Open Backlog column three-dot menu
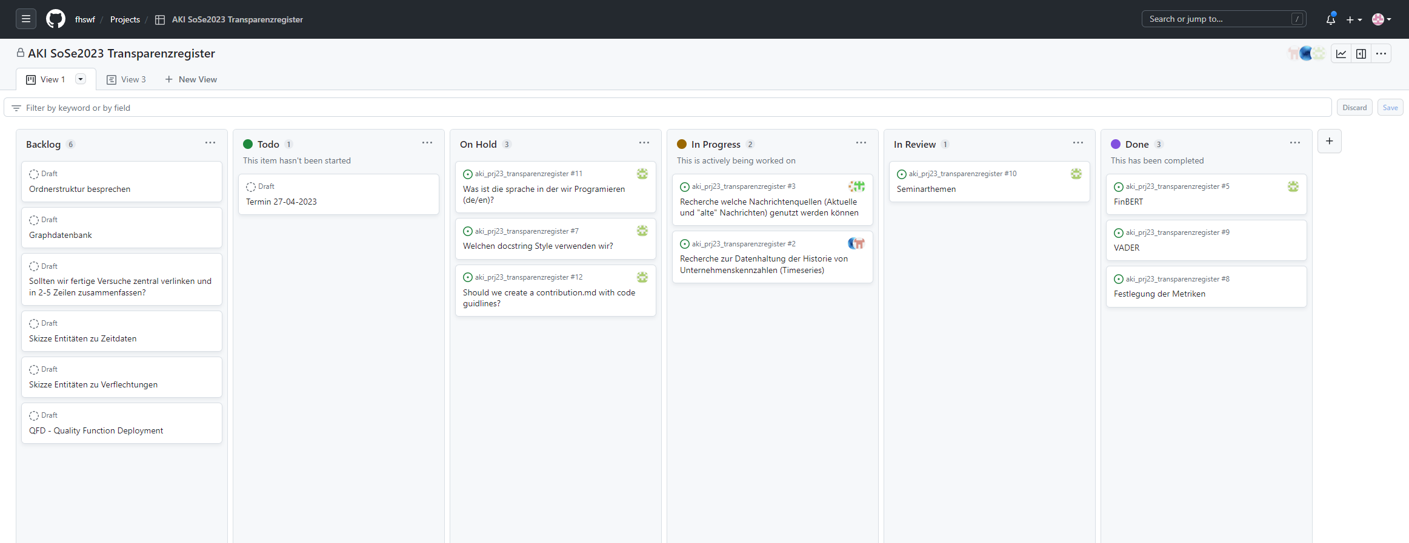This screenshot has height=543, width=1409. [x=210, y=143]
